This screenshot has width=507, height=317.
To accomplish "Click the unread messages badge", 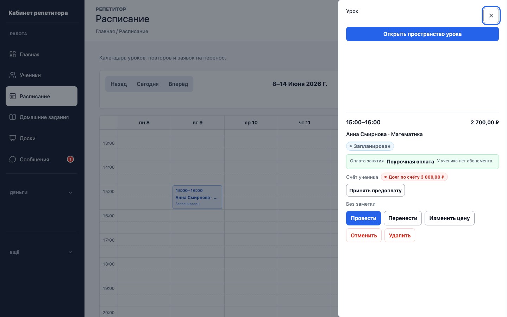I will coord(70,159).
